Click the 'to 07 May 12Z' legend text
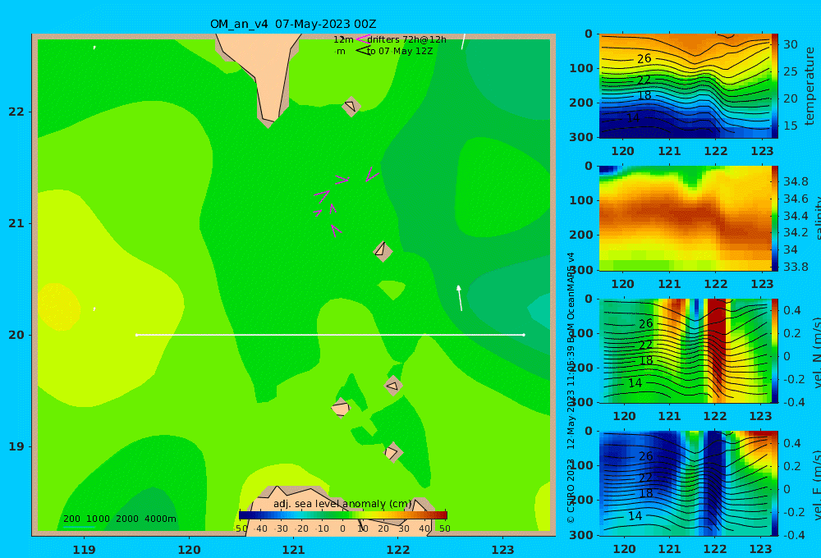The image size is (821, 558). coord(400,51)
